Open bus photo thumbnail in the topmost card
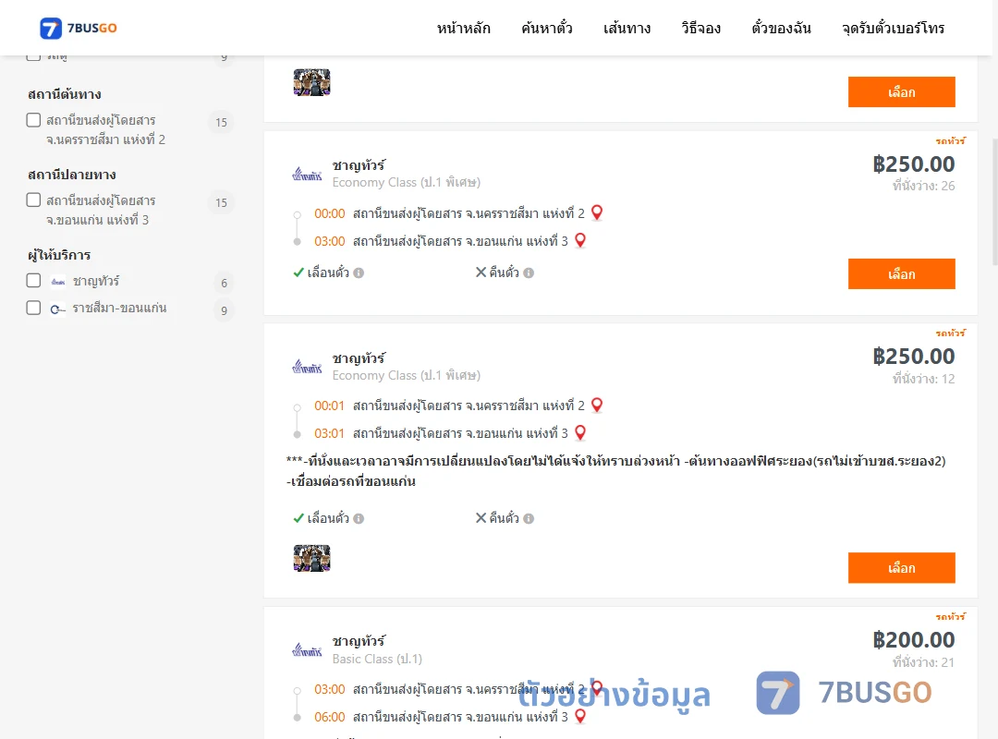The height and width of the screenshot is (739, 998). click(x=312, y=82)
